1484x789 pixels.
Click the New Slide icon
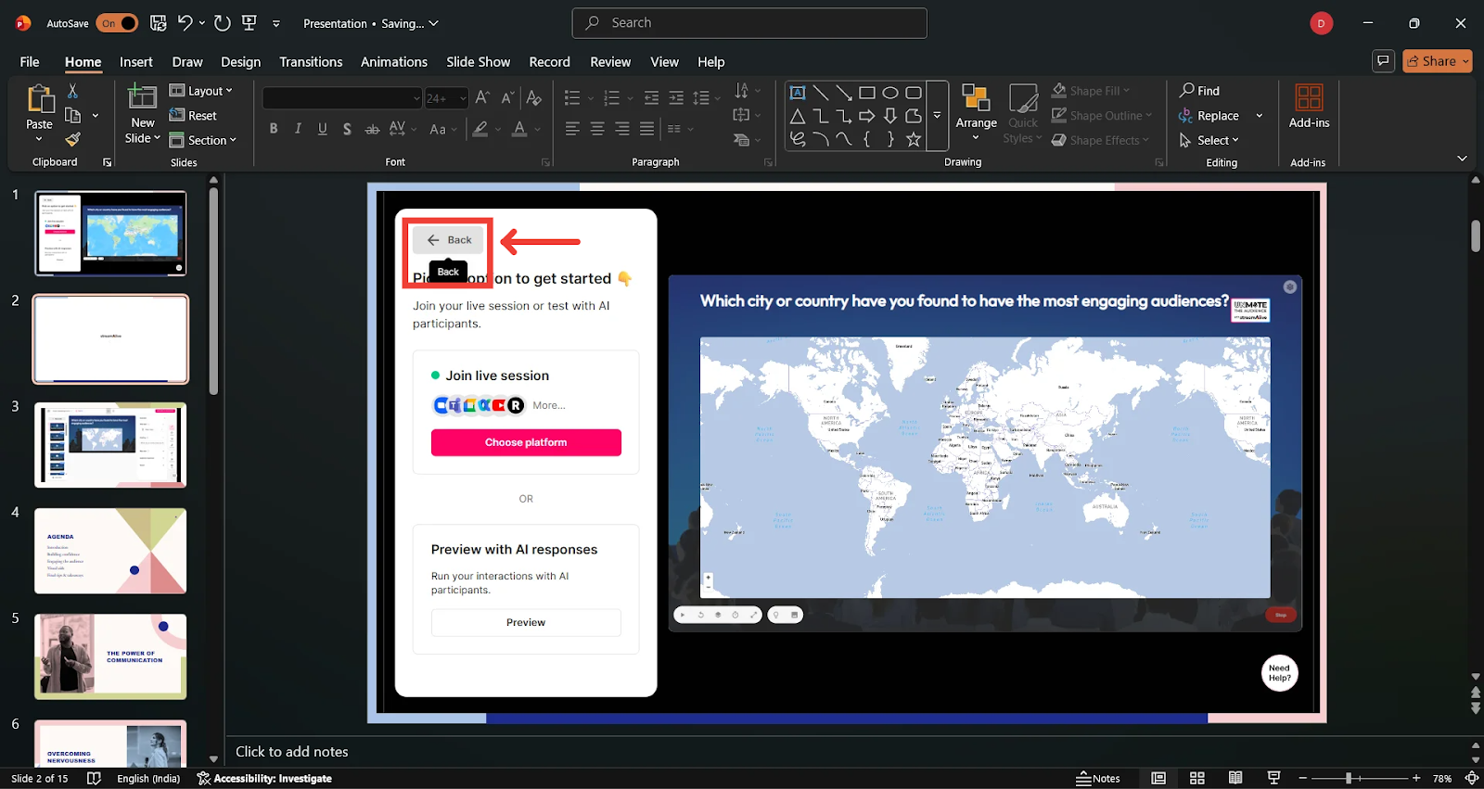point(142,96)
